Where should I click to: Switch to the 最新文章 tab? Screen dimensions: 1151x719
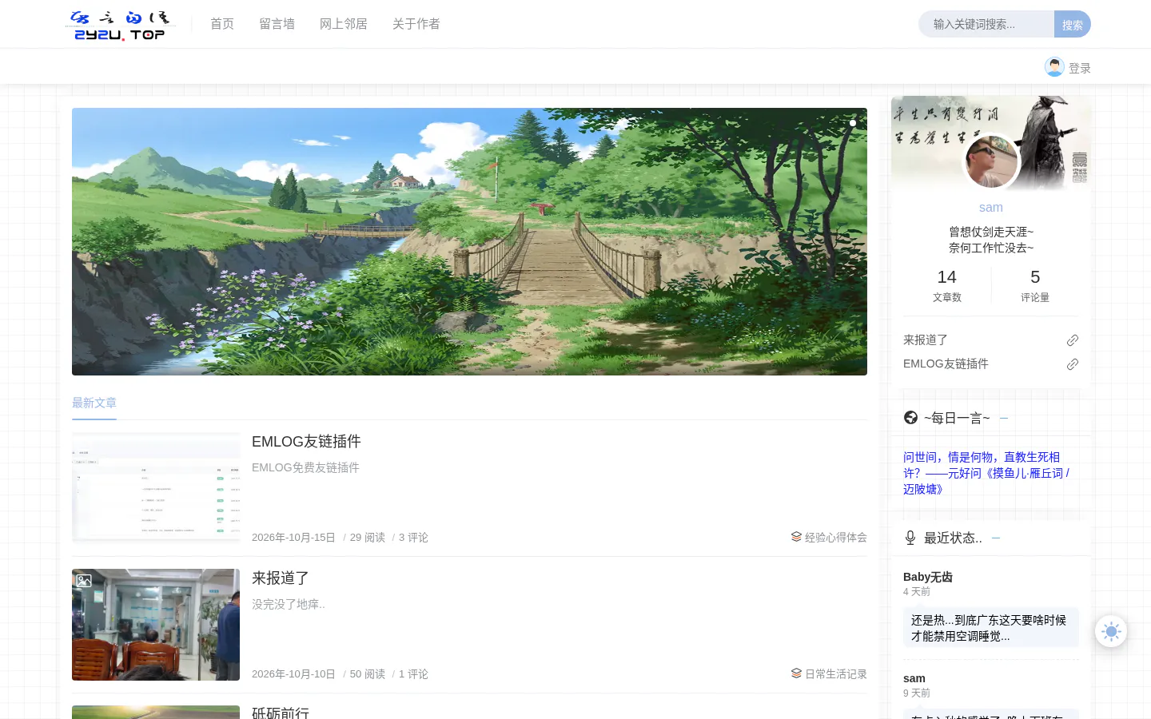point(94,403)
